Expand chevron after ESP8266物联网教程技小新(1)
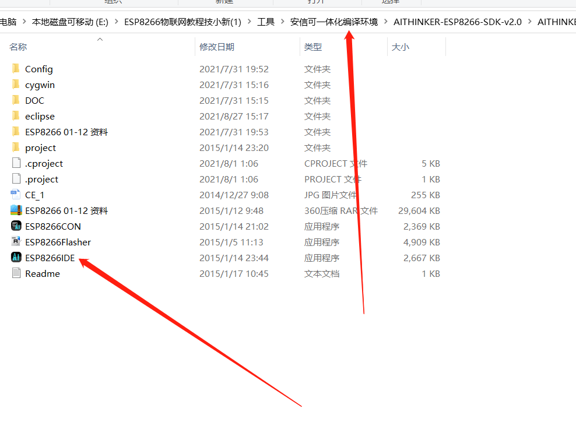Viewport: 576px width, 443px height. click(x=250, y=22)
